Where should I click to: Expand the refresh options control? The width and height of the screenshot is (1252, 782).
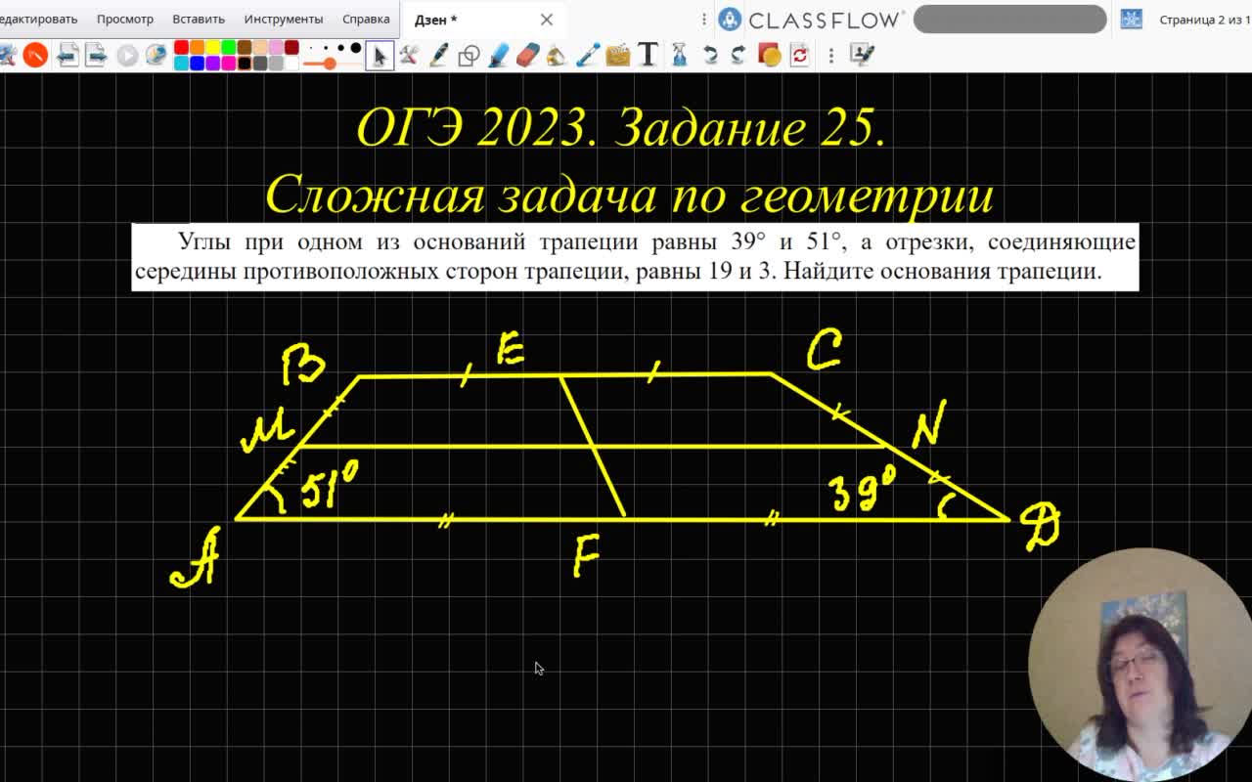pos(800,56)
